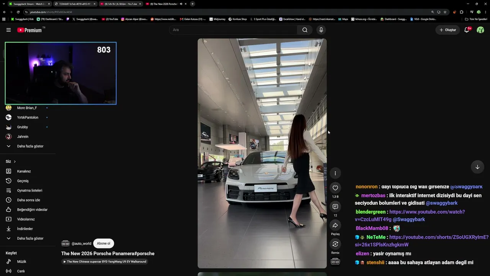The height and width of the screenshot is (276, 490).
Task: Open the Grubby subscription channel
Action: 22,127
